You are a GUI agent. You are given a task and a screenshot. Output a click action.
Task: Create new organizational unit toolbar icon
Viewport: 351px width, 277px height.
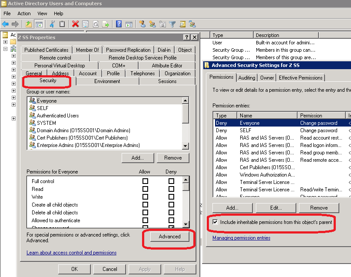point(162,24)
